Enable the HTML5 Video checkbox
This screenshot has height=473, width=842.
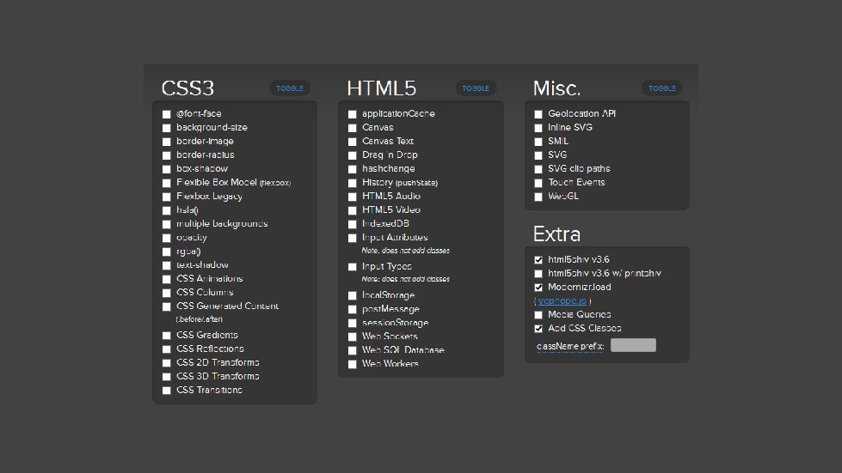pos(353,210)
